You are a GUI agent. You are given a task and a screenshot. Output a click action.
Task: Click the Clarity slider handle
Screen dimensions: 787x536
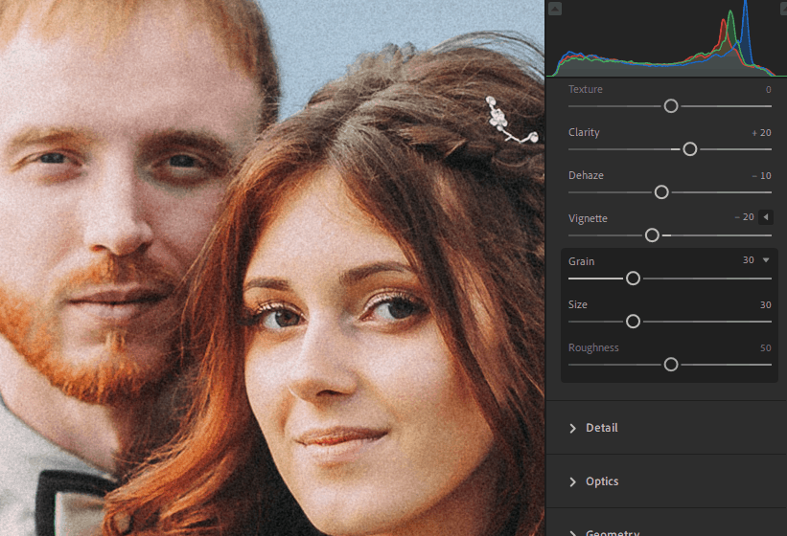[689, 148]
